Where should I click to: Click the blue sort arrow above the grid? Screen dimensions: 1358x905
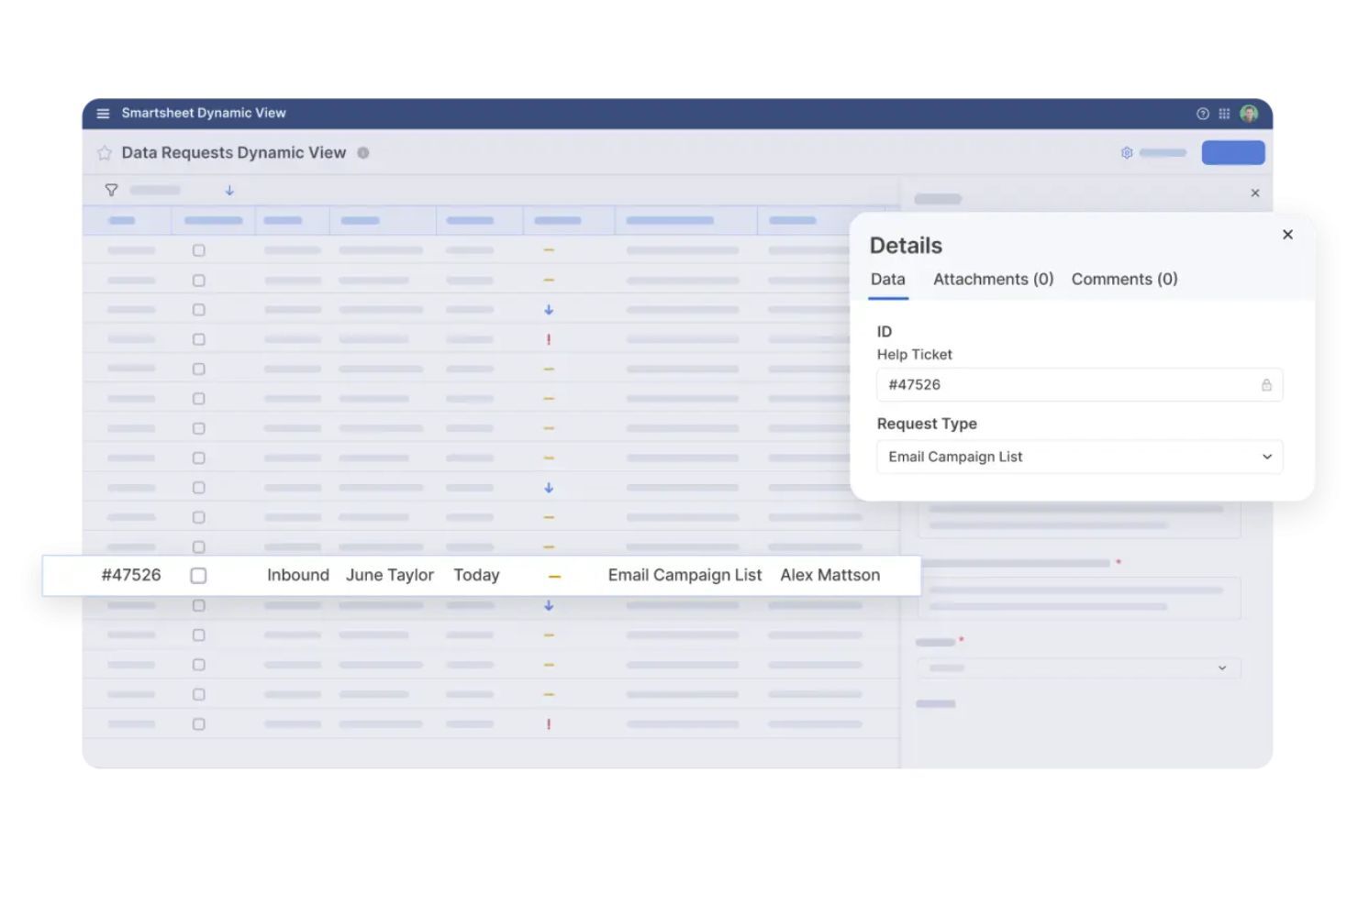click(228, 190)
